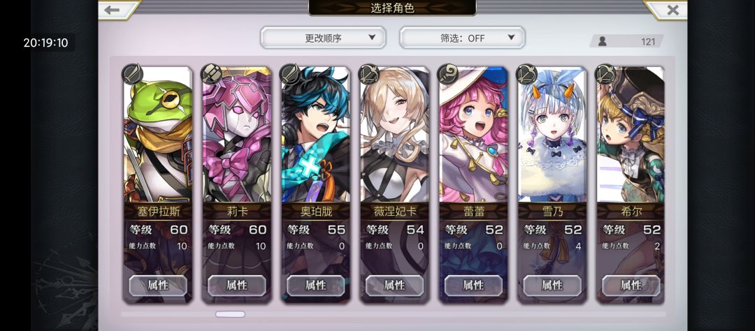Pick the 蕾蕾 character portrait
The height and width of the screenshot is (331, 755).
(x=473, y=134)
